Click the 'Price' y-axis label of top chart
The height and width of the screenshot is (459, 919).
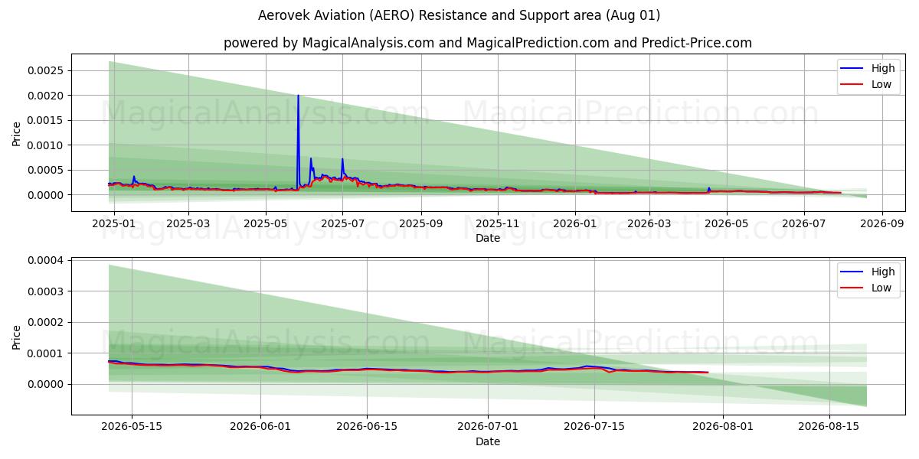coord(17,132)
